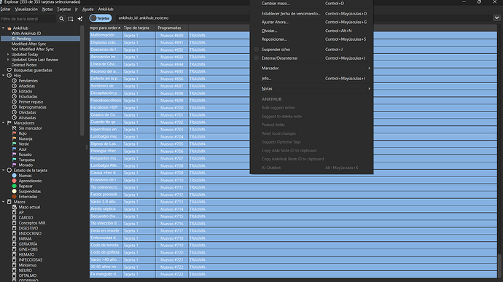Expand the Updated Since Last Review item
The width and height of the screenshot is (503, 282).
[x=8, y=60]
